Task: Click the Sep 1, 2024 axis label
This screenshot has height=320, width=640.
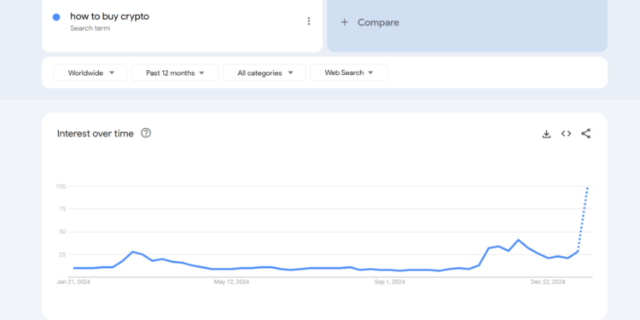Action: tap(390, 282)
